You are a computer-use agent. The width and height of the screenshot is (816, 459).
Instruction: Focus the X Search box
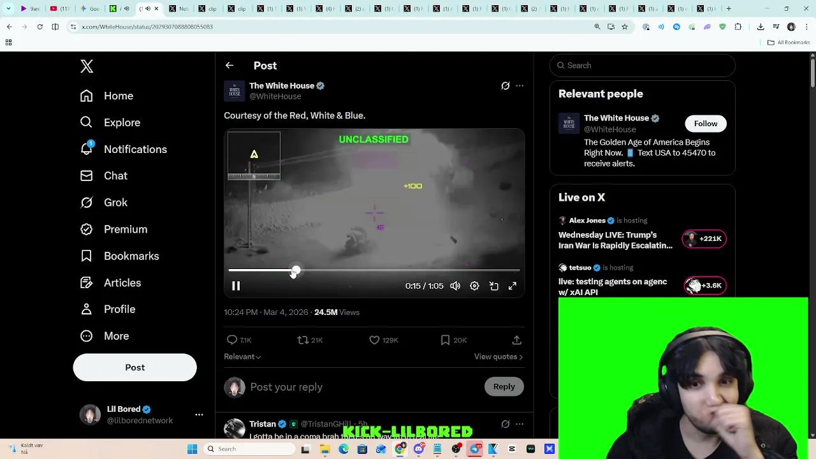(643, 66)
